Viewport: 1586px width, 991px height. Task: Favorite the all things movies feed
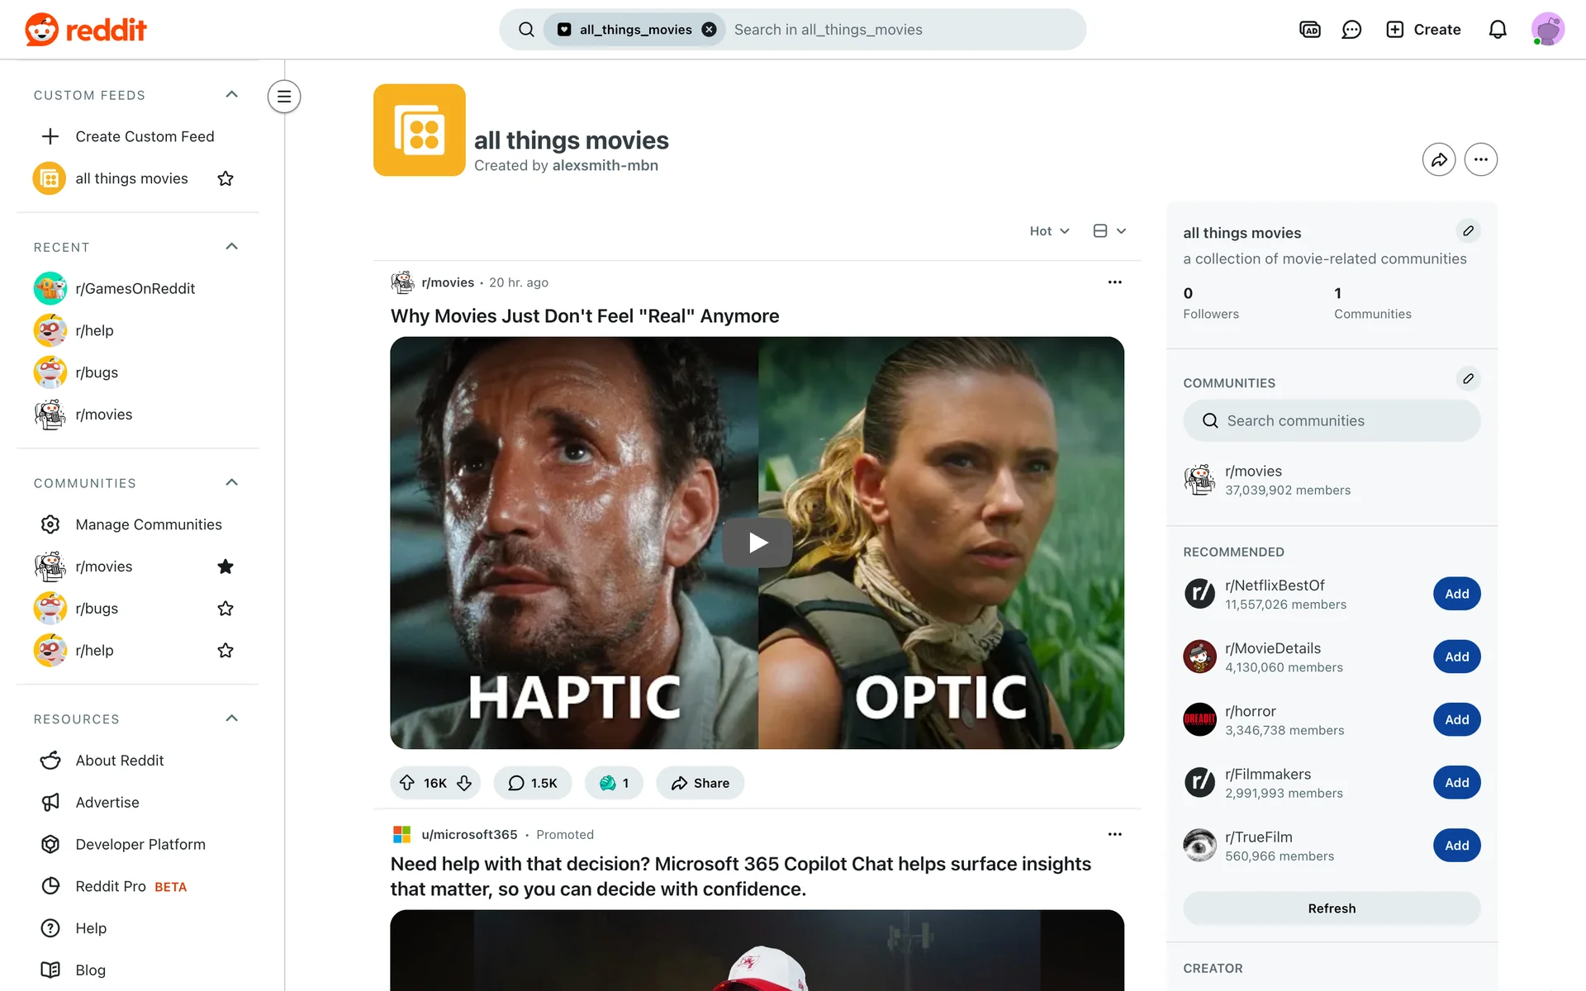pyautogui.click(x=225, y=178)
